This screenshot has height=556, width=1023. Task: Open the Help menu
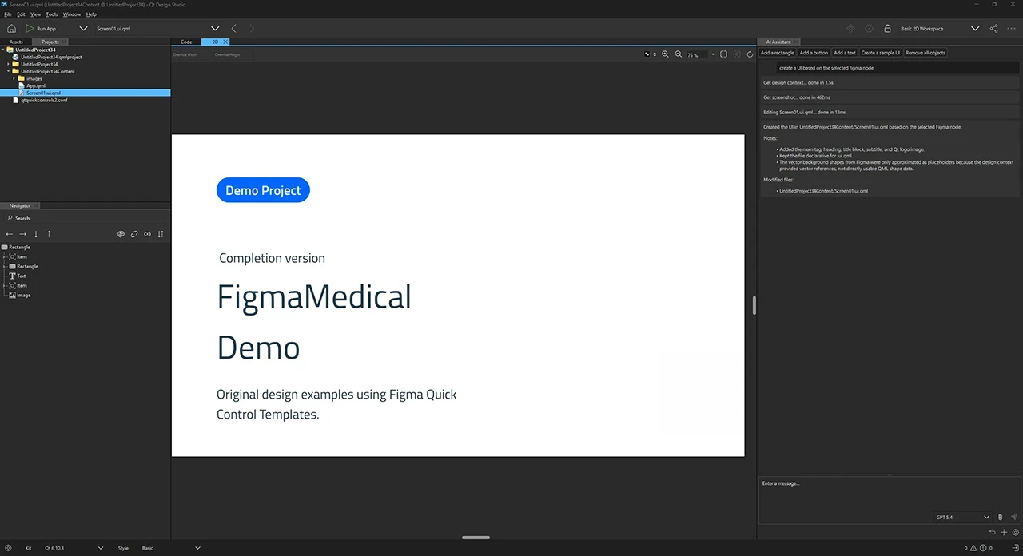[91, 14]
